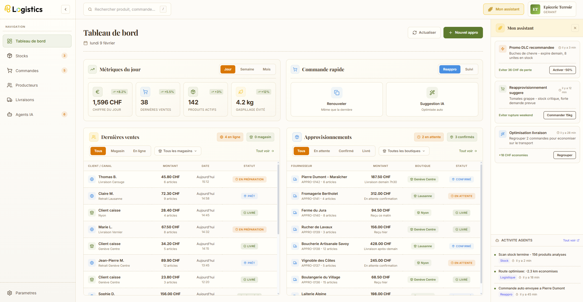The image size is (583, 302).
Task: Collapse the navigation sidebar
Action: pos(65,9)
